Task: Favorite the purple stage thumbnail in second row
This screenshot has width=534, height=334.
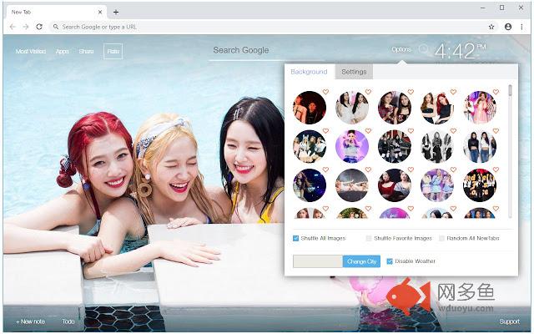Action: pos(368,131)
